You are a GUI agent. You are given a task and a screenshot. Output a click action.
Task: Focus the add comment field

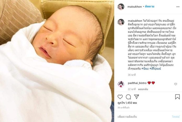(x=144, y=117)
